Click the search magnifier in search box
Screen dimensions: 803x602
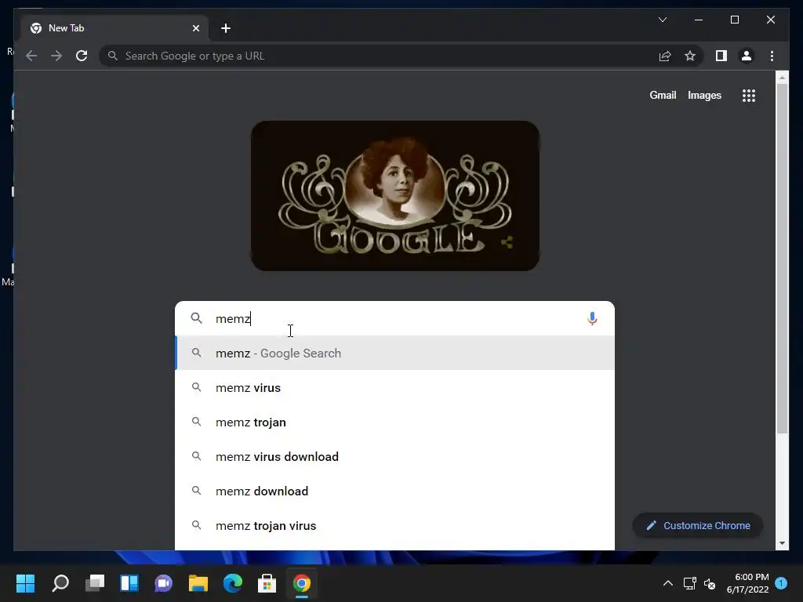[196, 318]
